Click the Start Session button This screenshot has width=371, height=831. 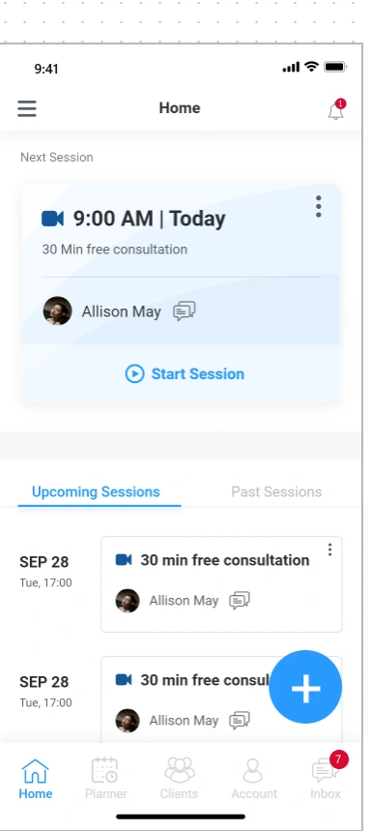click(x=185, y=373)
